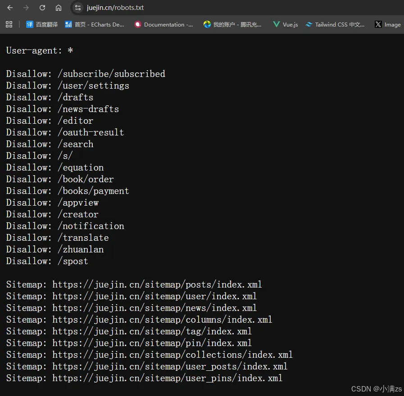Click the line 'Disallow: /translate'
Viewport: 404px width, 396px height.
[57, 238]
